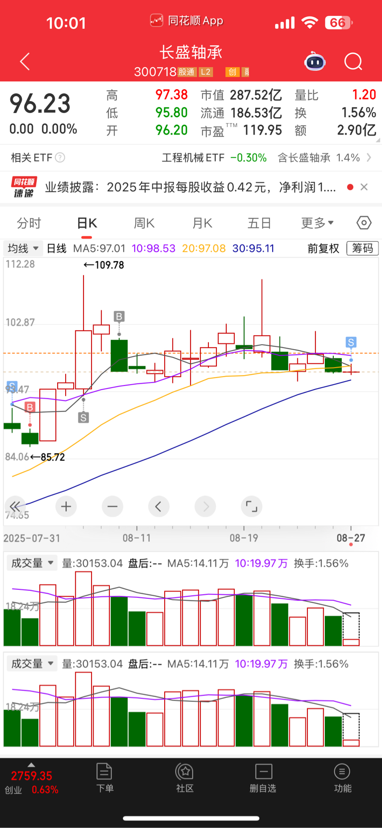Open 下单 order icon in bottom bar
This screenshot has height=828, width=382.
tap(104, 777)
